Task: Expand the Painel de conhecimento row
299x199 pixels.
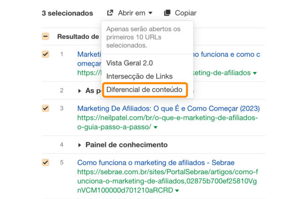Action: [80, 145]
